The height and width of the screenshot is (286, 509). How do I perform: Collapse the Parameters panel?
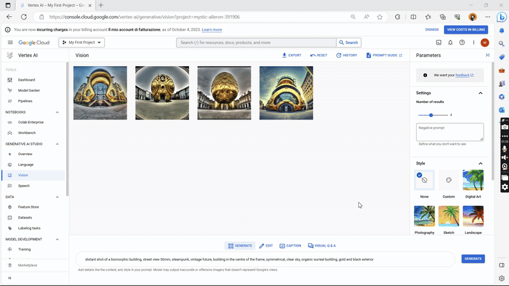(487, 55)
